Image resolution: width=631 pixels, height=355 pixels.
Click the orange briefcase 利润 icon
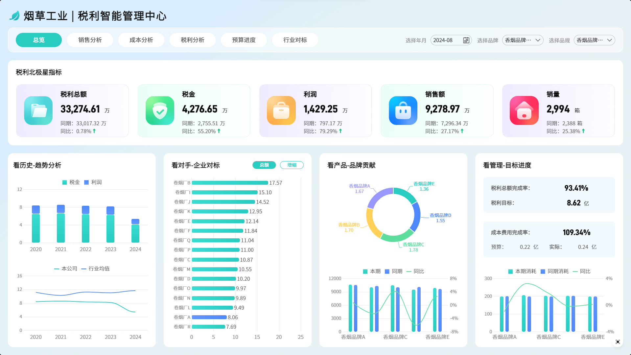[281, 110]
